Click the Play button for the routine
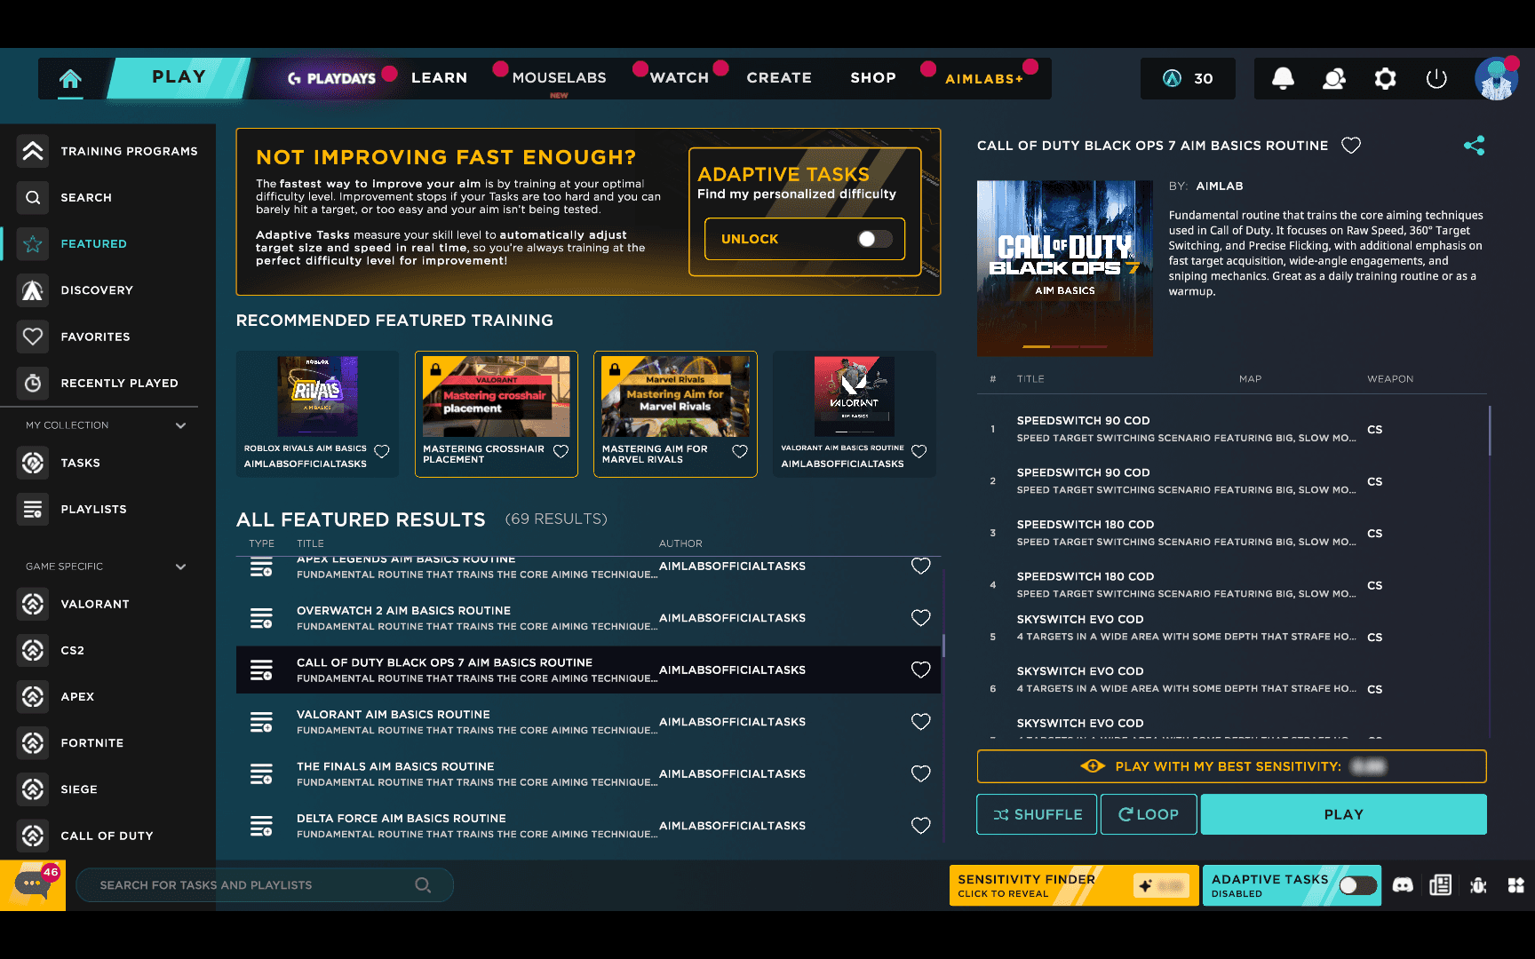This screenshot has height=959, width=1535. click(1343, 814)
